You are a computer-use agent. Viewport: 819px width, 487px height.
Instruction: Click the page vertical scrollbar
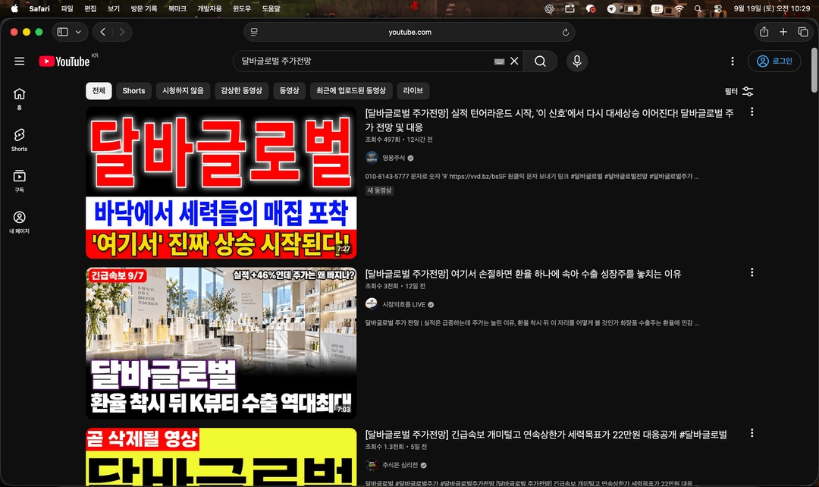[x=814, y=70]
